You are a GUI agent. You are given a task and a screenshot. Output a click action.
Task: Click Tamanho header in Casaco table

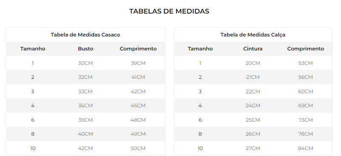(x=33, y=49)
